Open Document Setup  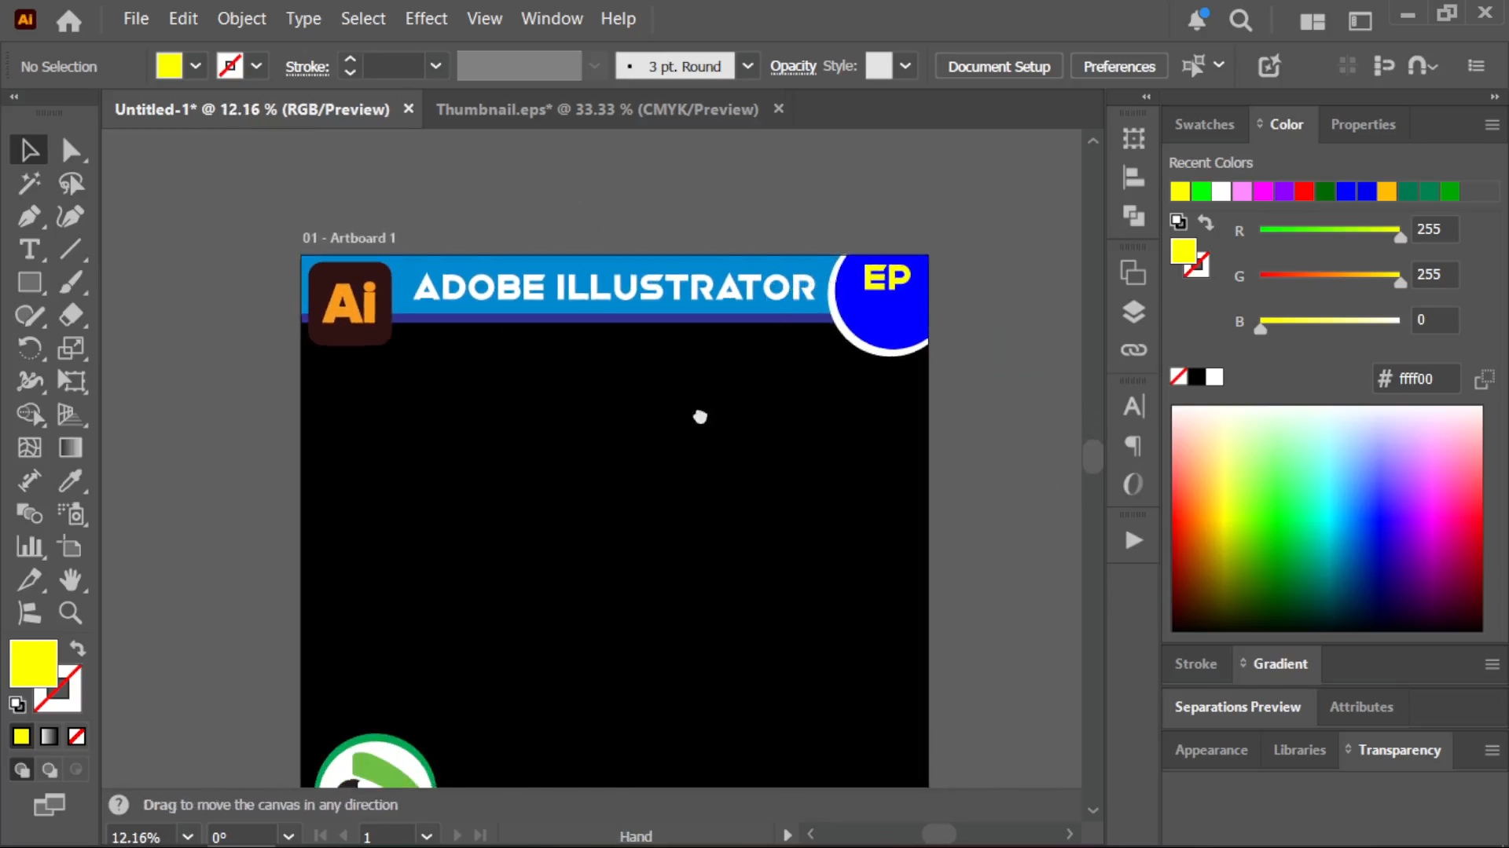(999, 67)
